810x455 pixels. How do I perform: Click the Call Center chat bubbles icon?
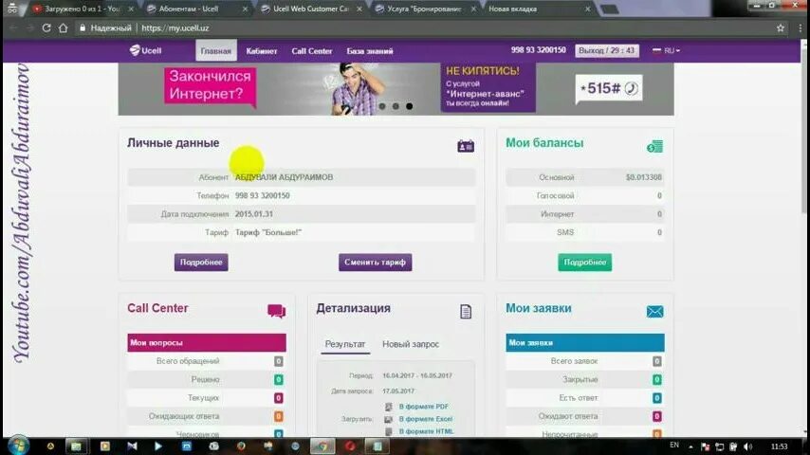pyautogui.click(x=276, y=311)
